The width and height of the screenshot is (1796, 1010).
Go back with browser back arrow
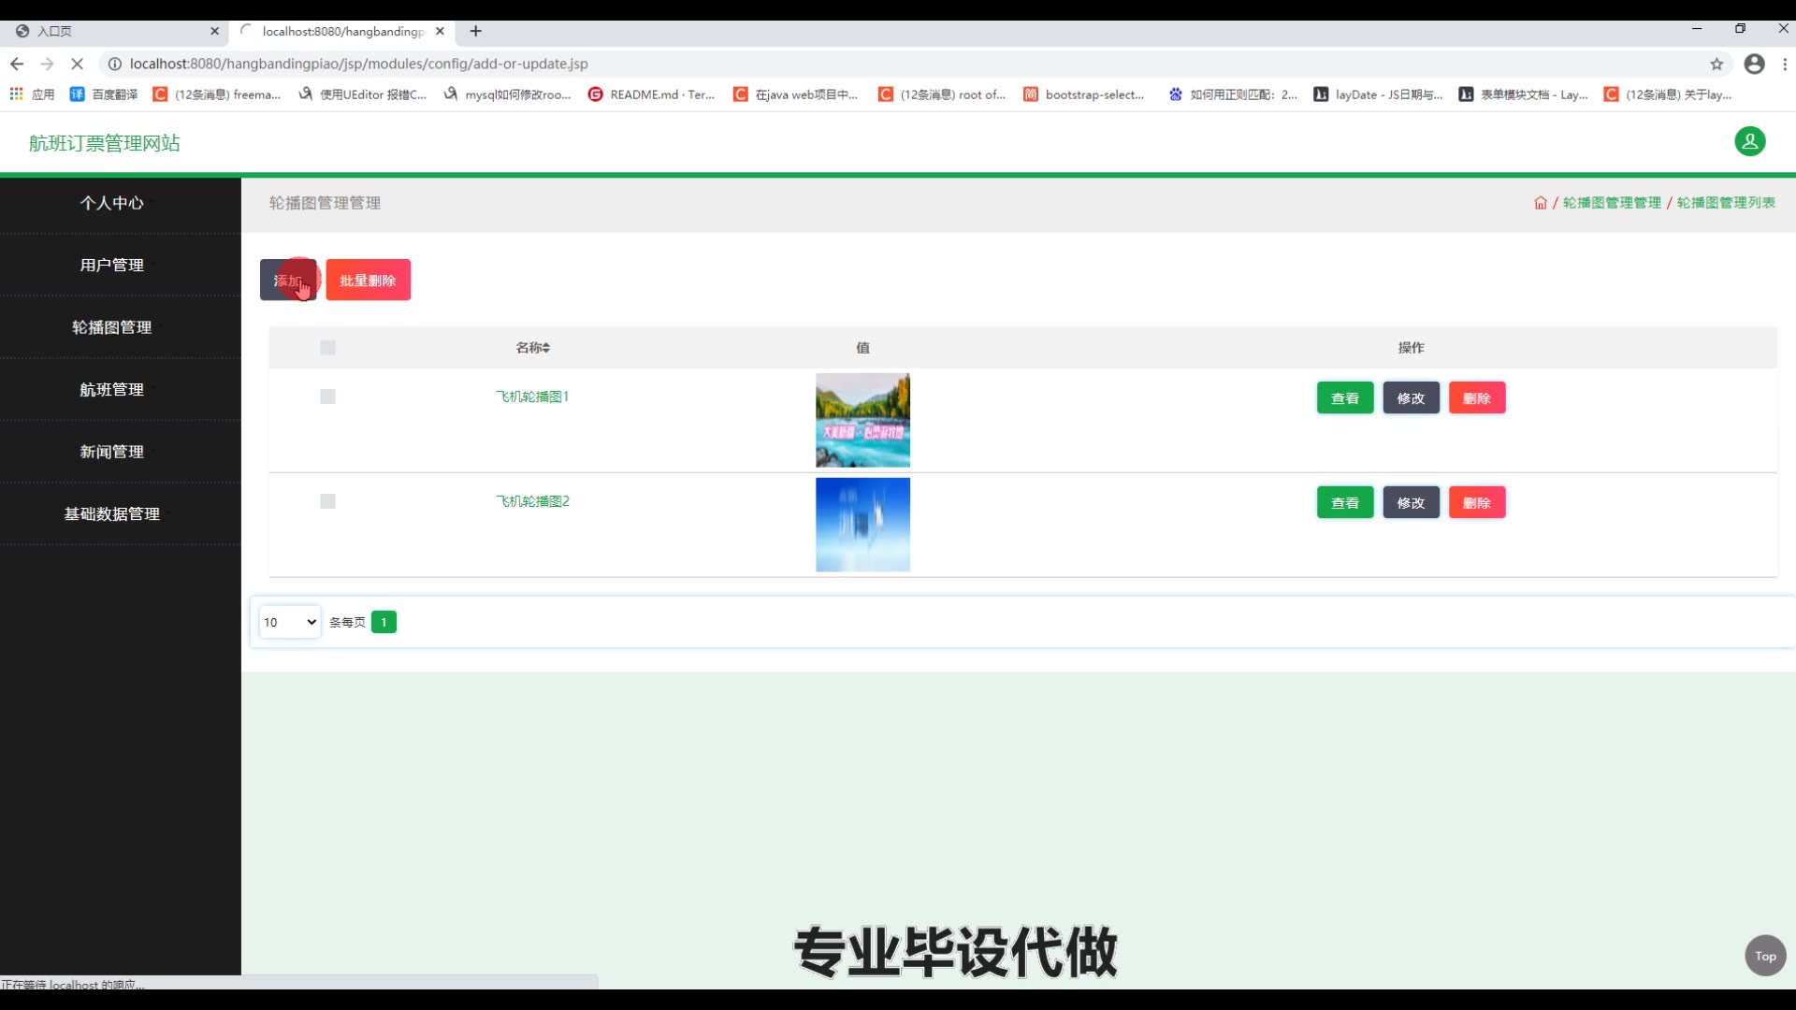point(17,64)
